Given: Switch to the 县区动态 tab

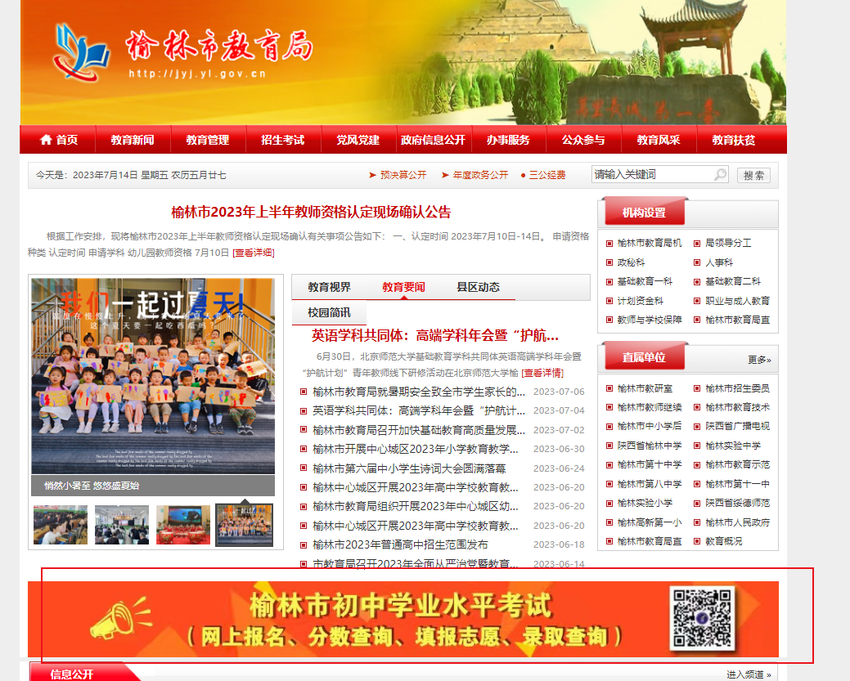Looking at the screenshot, I should pos(478,287).
